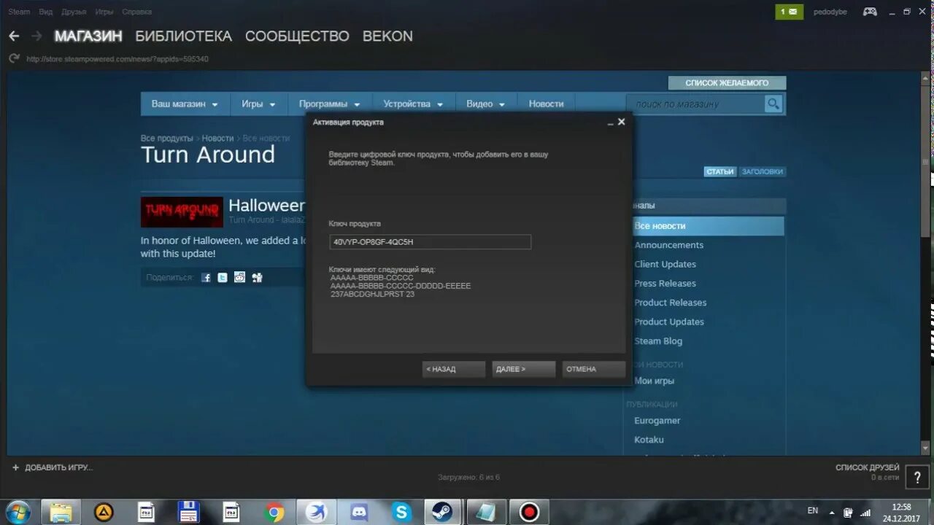The width and height of the screenshot is (934, 525).
Task: Show hidden system tray icons arrow
Action: [x=832, y=512]
